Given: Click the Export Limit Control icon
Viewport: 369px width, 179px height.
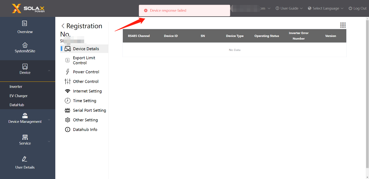Looking at the screenshot, I should [x=68, y=60].
